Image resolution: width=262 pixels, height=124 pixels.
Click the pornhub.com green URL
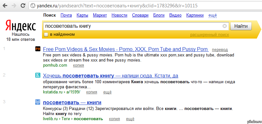point(55,65)
